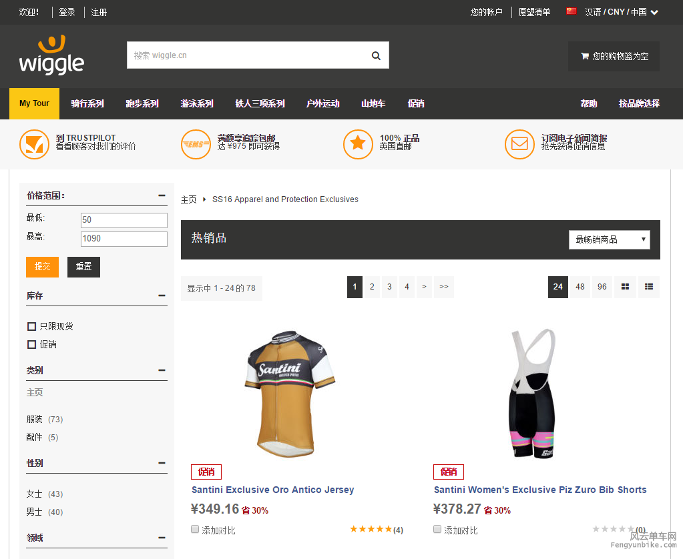Enable the 只限现货 in-stock filter
This screenshot has width=683, height=559.
coord(31,327)
